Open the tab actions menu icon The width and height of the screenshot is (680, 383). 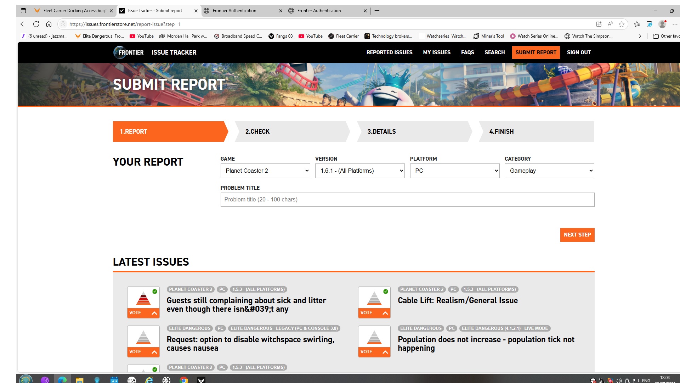[23, 11]
